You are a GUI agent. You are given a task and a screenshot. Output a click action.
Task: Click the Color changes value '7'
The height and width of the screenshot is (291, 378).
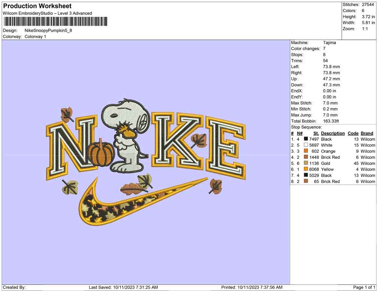point(324,48)
